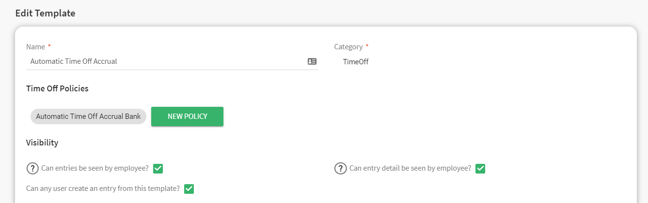Click the Name field label
648x203 pixels.
click(35, 47)
